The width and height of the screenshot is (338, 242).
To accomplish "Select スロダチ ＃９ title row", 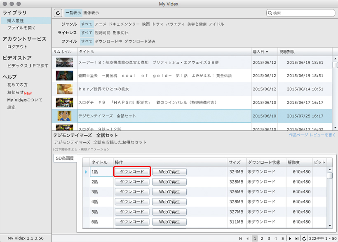I will [x=164, y=103].
